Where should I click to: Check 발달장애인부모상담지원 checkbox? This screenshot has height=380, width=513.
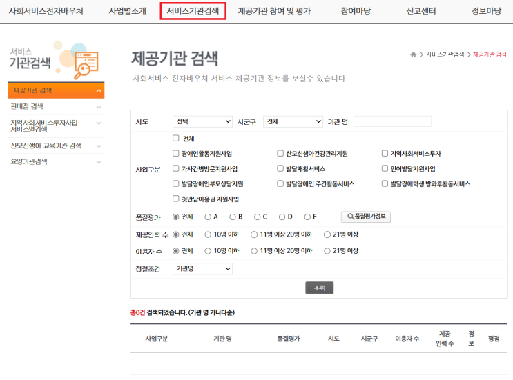click(176, 183)
